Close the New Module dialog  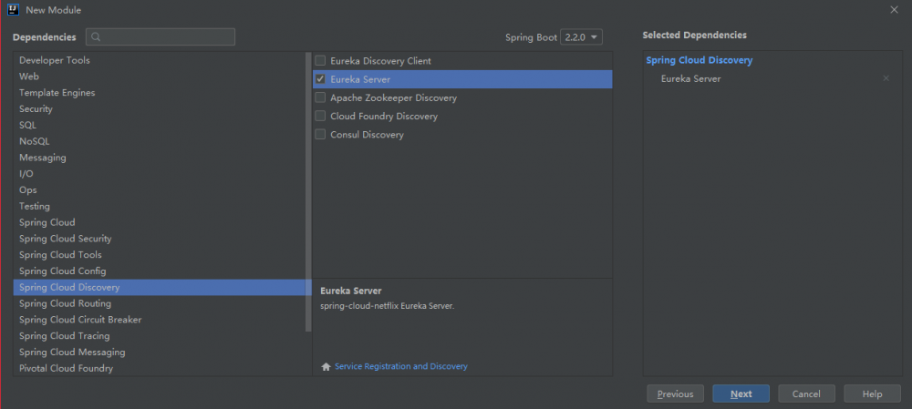[x=894, y=9]
